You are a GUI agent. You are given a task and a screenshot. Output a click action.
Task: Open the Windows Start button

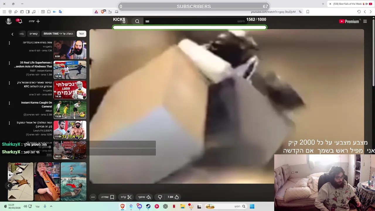[x=252, y=206]
